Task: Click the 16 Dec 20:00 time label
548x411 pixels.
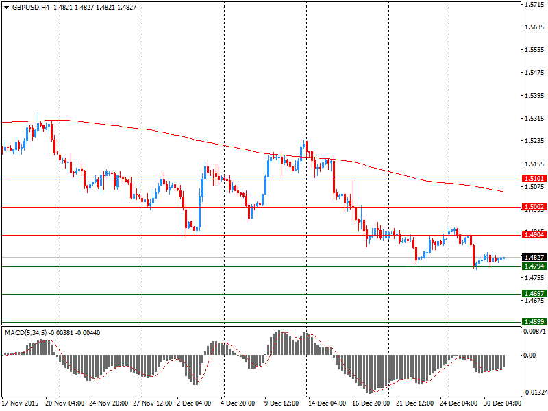Action: 371,403
